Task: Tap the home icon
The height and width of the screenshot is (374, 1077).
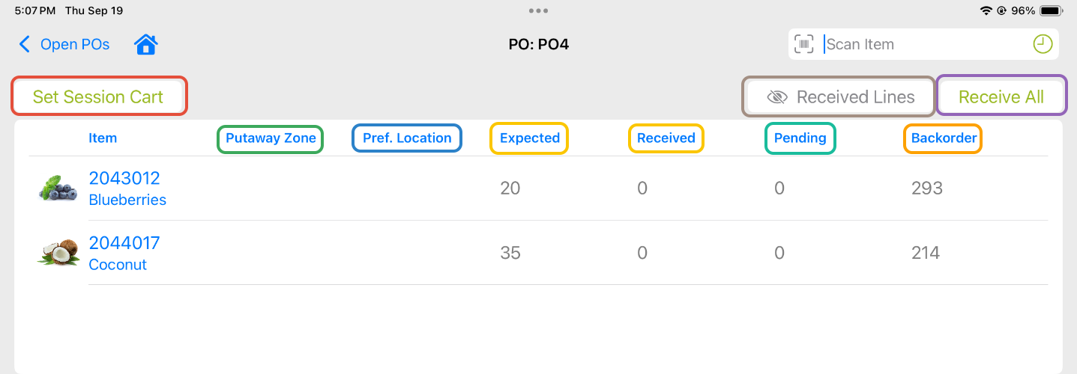Action: (x=145, y=45)
